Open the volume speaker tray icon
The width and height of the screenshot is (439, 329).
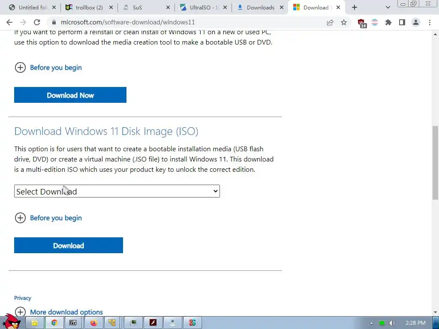(392, 323)
